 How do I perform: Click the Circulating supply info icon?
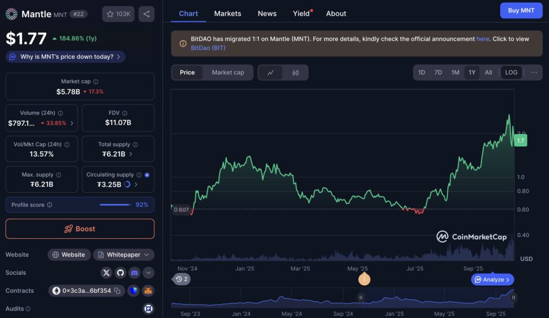coord(139,175)
